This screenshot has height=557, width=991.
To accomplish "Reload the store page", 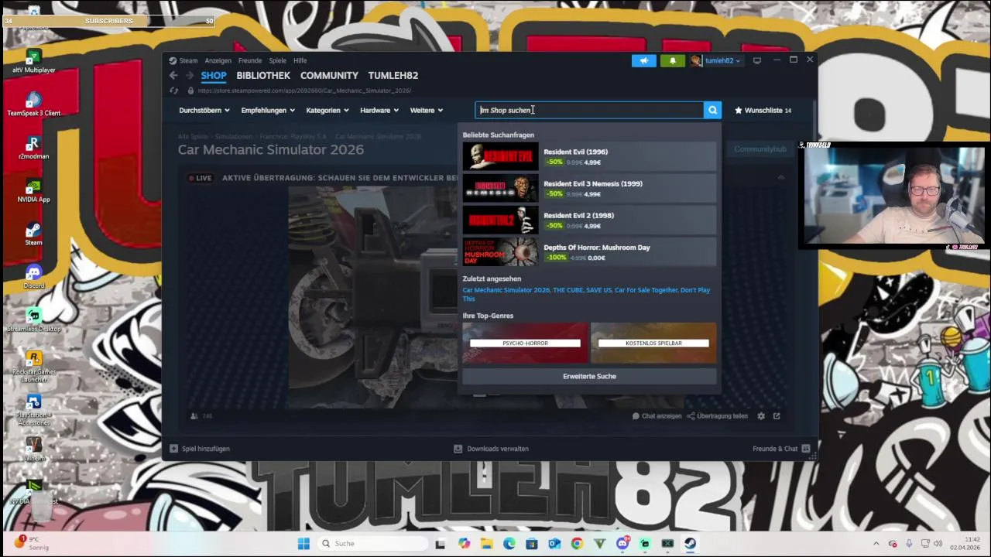I will click(x=174, y=91).
